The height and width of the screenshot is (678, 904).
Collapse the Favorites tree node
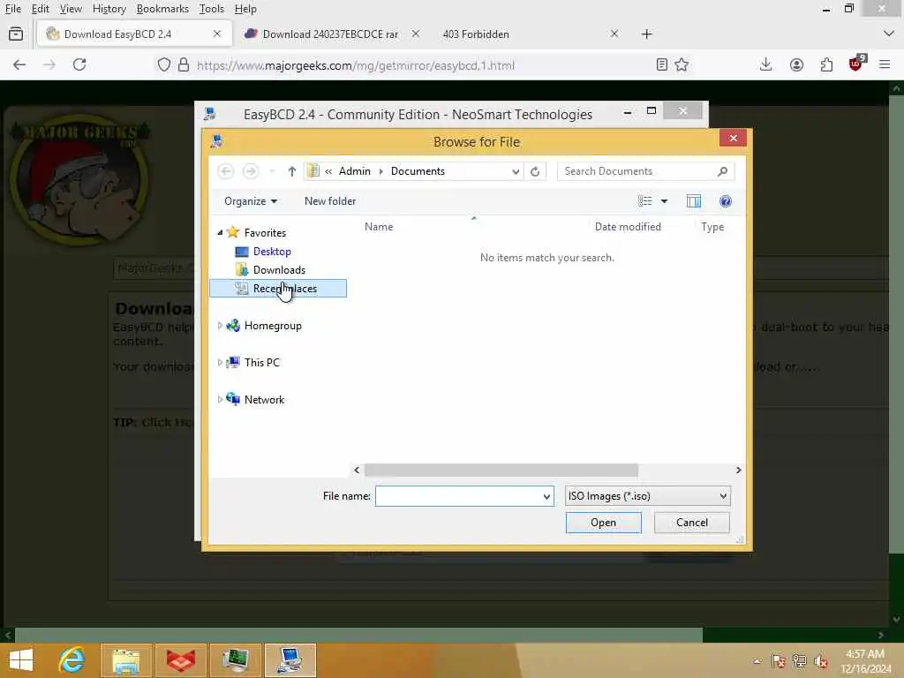(220, 232)
